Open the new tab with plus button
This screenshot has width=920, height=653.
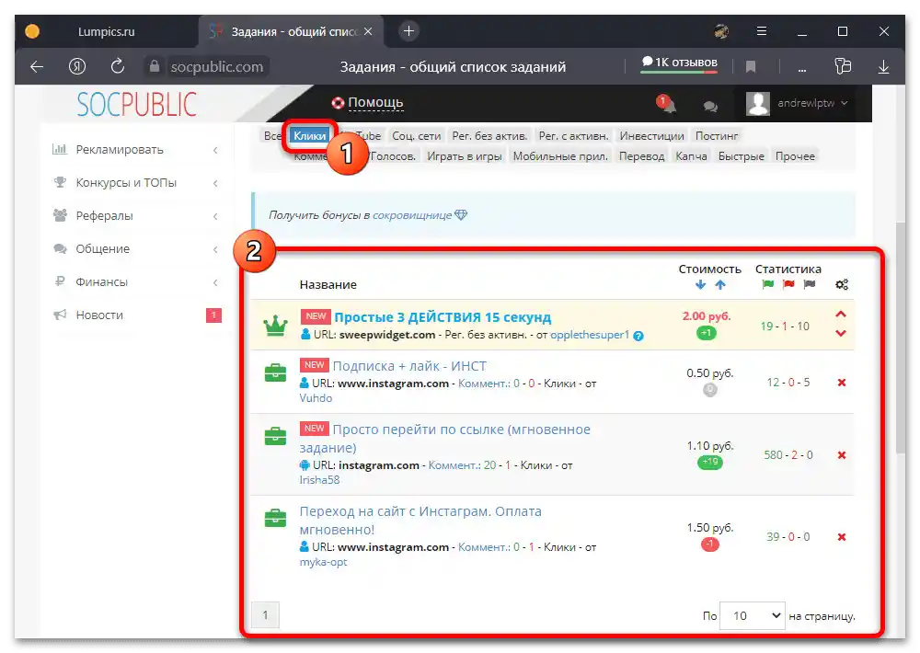(409, 31)
